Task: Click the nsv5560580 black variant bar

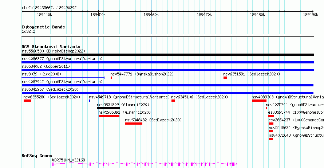Action: (167, 55)
